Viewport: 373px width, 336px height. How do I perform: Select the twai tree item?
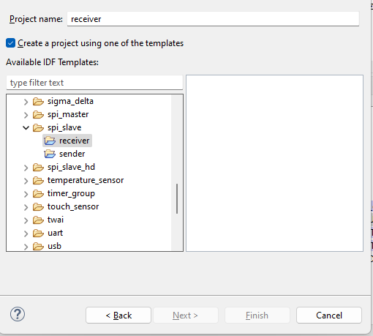tap(56, 220)
